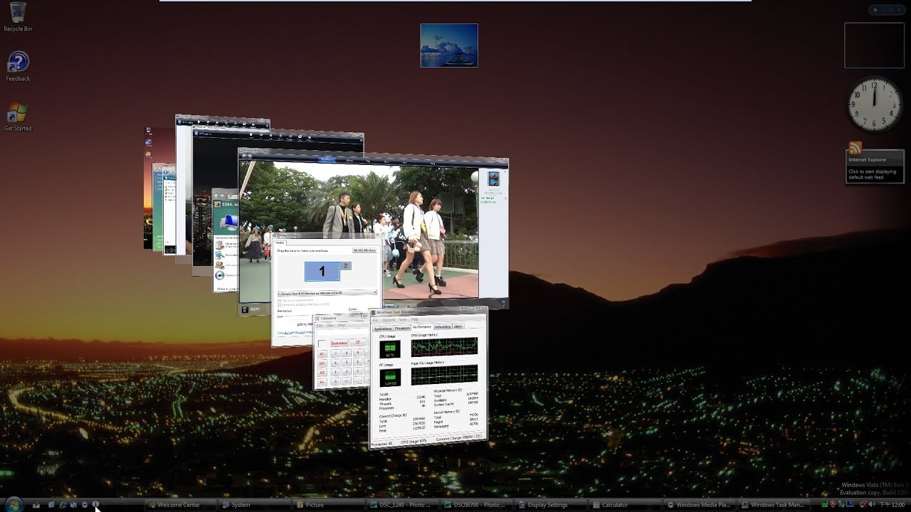Select Monitor tab in Display Settings

pos(280,242)
